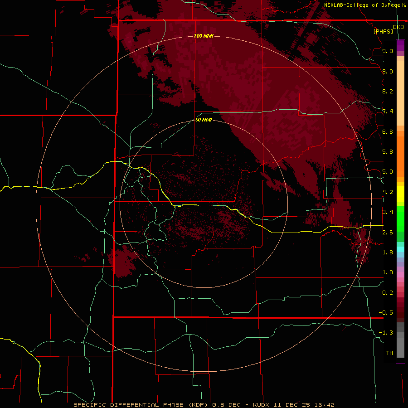This screenshot has width=408, height=408.
Task: Click the 1.8 legend value
Action: [388, 253]
